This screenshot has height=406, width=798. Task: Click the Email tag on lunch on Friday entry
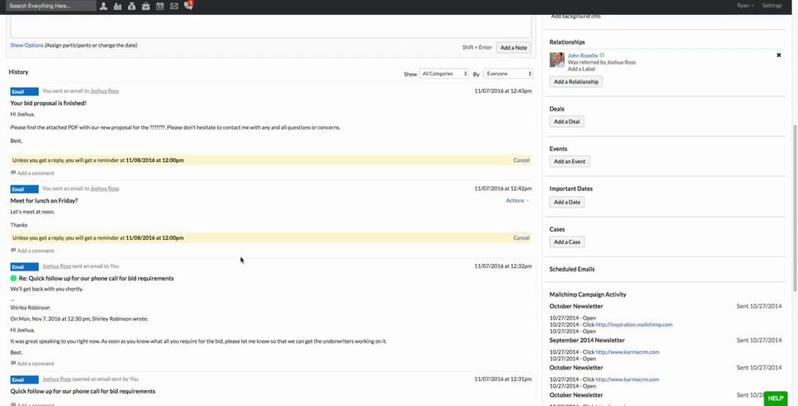24,189
